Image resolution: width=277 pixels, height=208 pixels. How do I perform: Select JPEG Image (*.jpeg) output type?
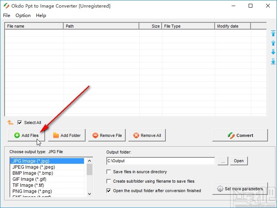[x=47, y=167]
